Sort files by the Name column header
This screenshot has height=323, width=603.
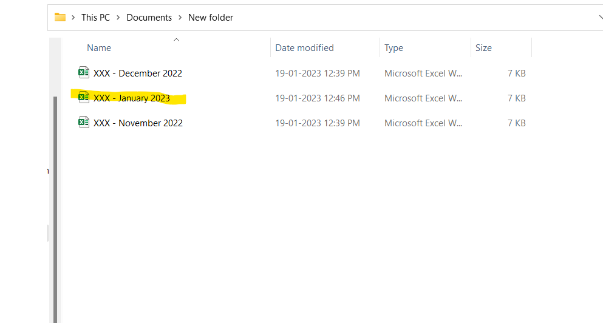pos(99,48)
